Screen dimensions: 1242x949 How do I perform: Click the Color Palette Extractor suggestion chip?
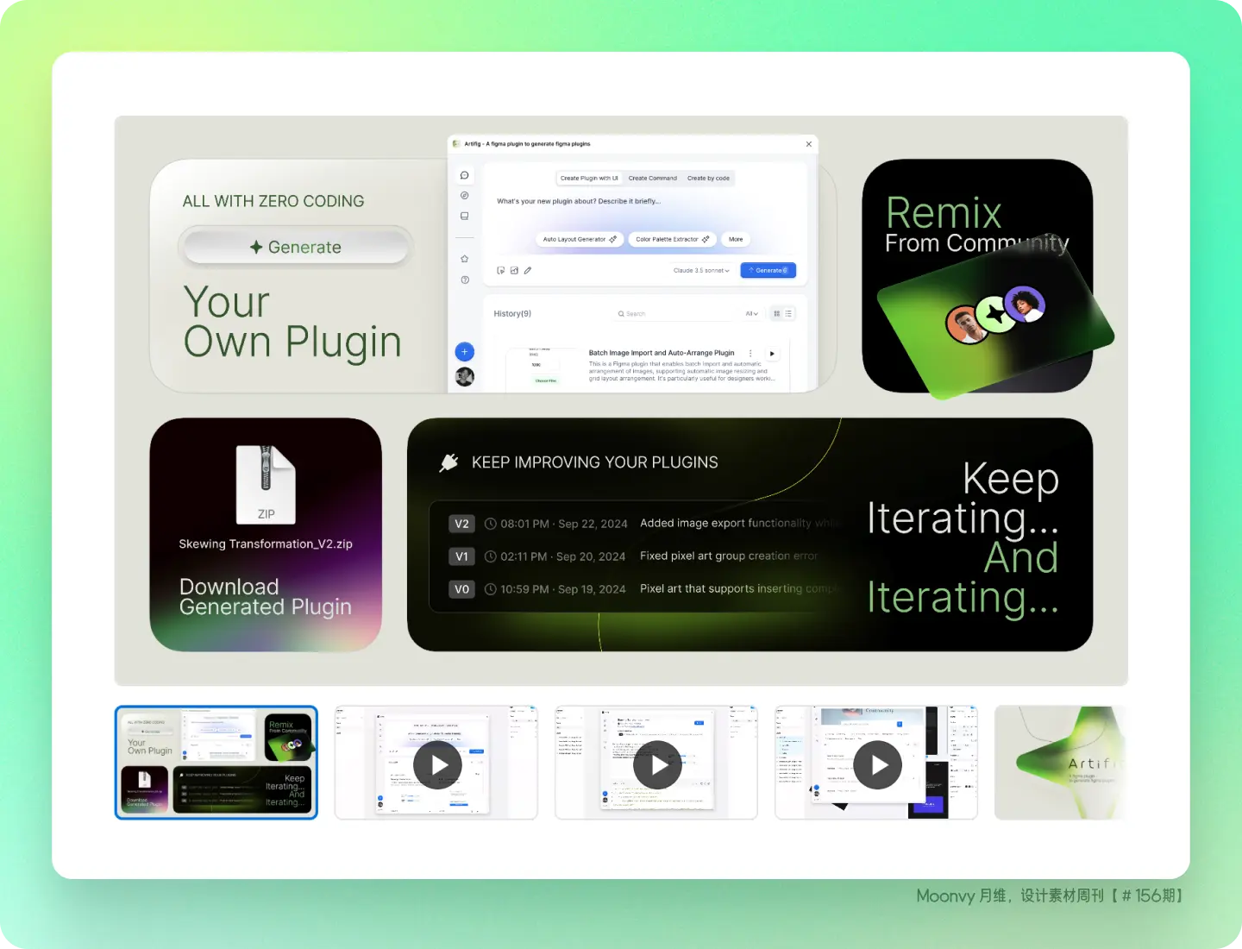672,239
